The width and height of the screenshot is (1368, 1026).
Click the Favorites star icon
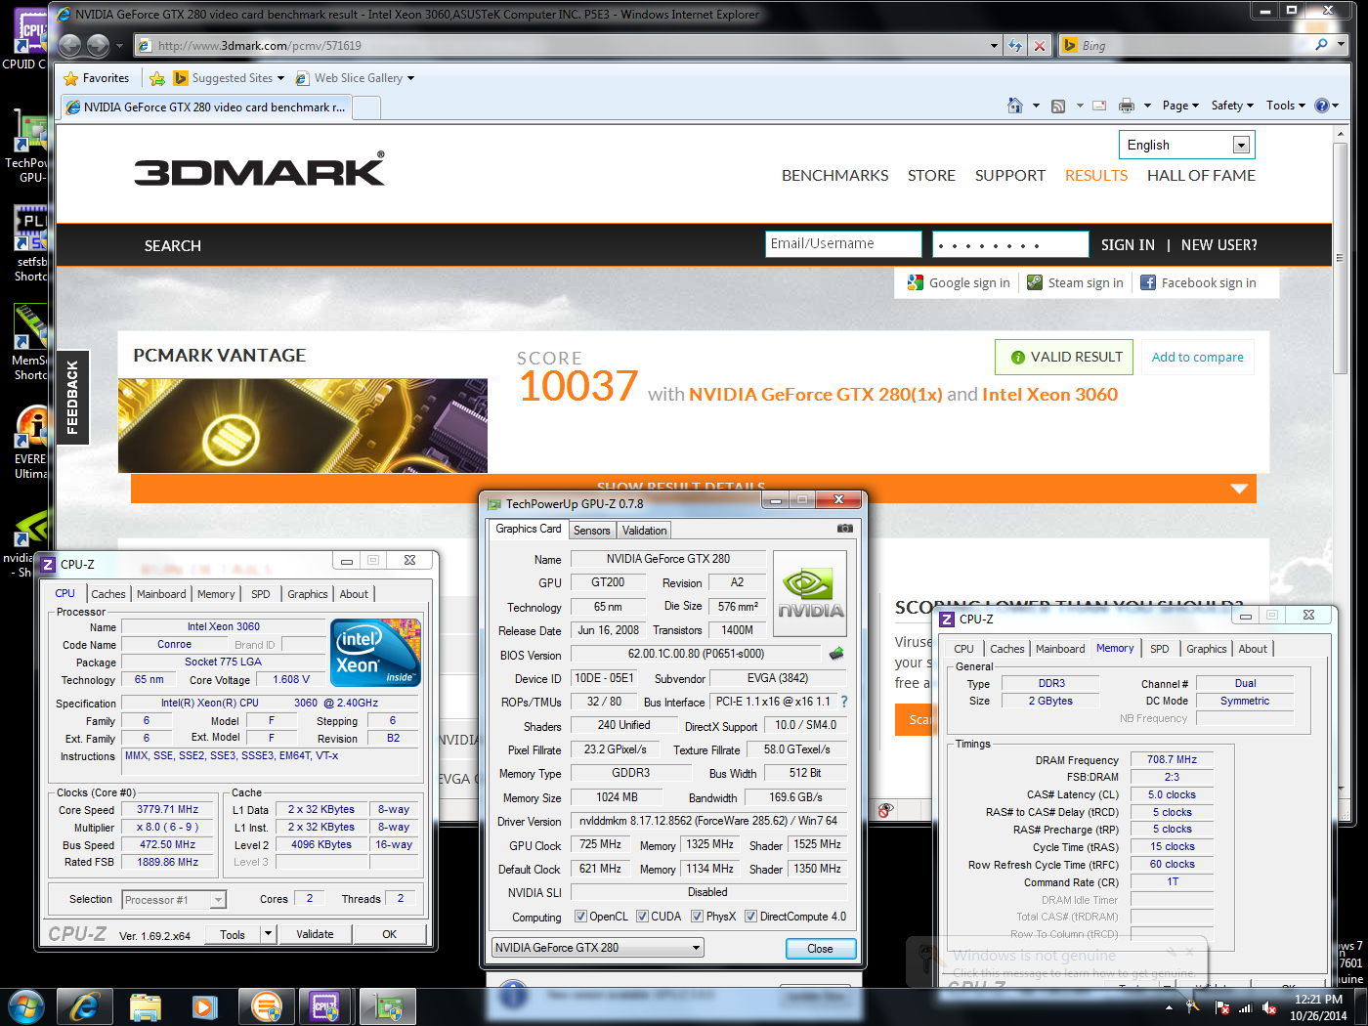(x=70, y=78)
